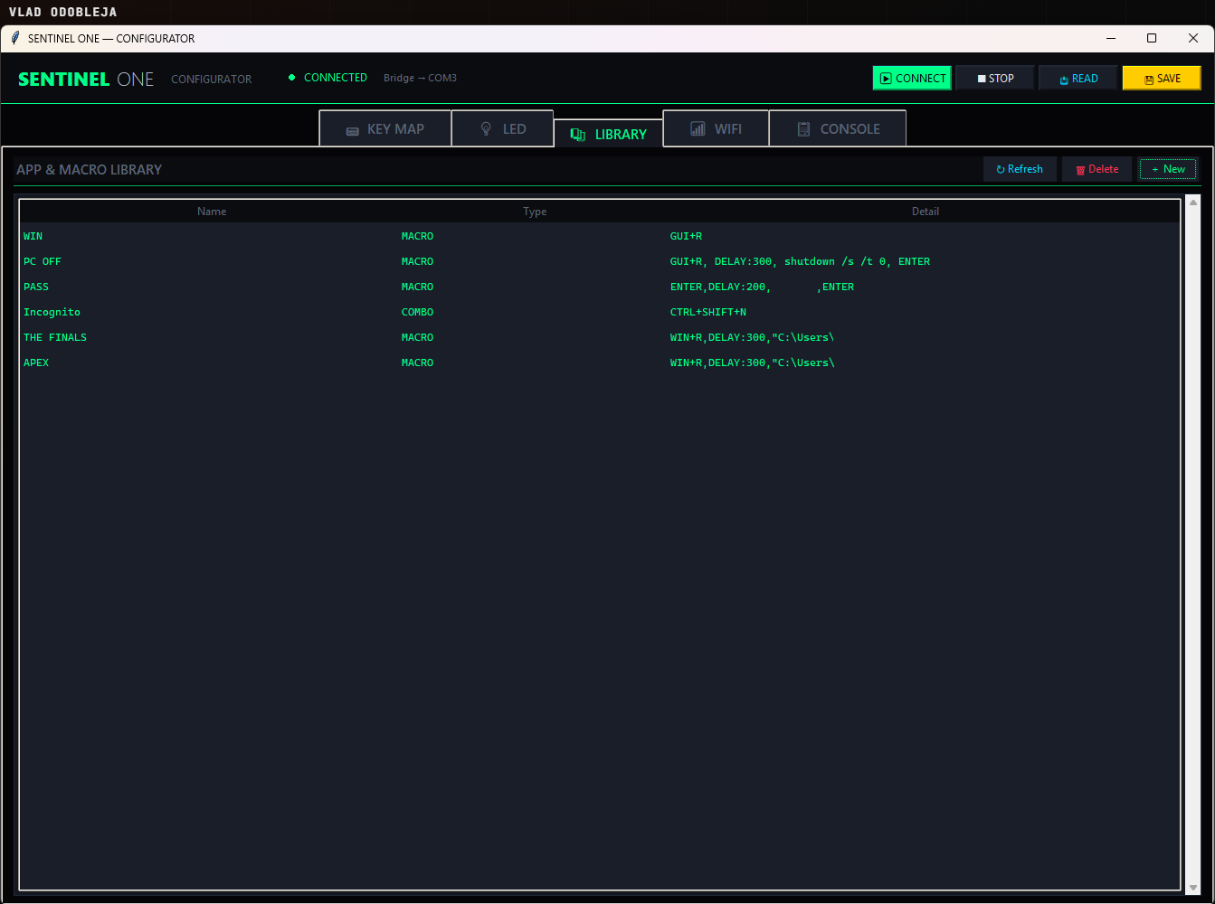Click the Detail column header
The height and width of the screenshot is (904, 1215).
tap(925, 212)
